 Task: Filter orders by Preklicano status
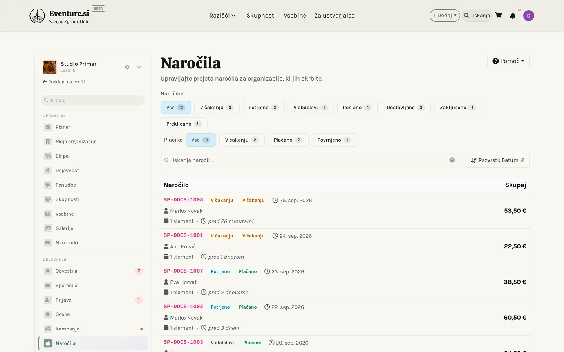[184, 124]
